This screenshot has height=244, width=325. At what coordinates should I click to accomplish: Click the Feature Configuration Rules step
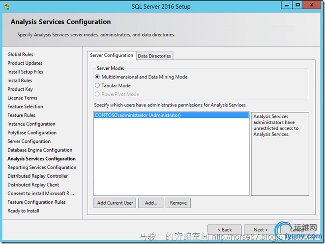pyautogui.click(x=36, y=202)
